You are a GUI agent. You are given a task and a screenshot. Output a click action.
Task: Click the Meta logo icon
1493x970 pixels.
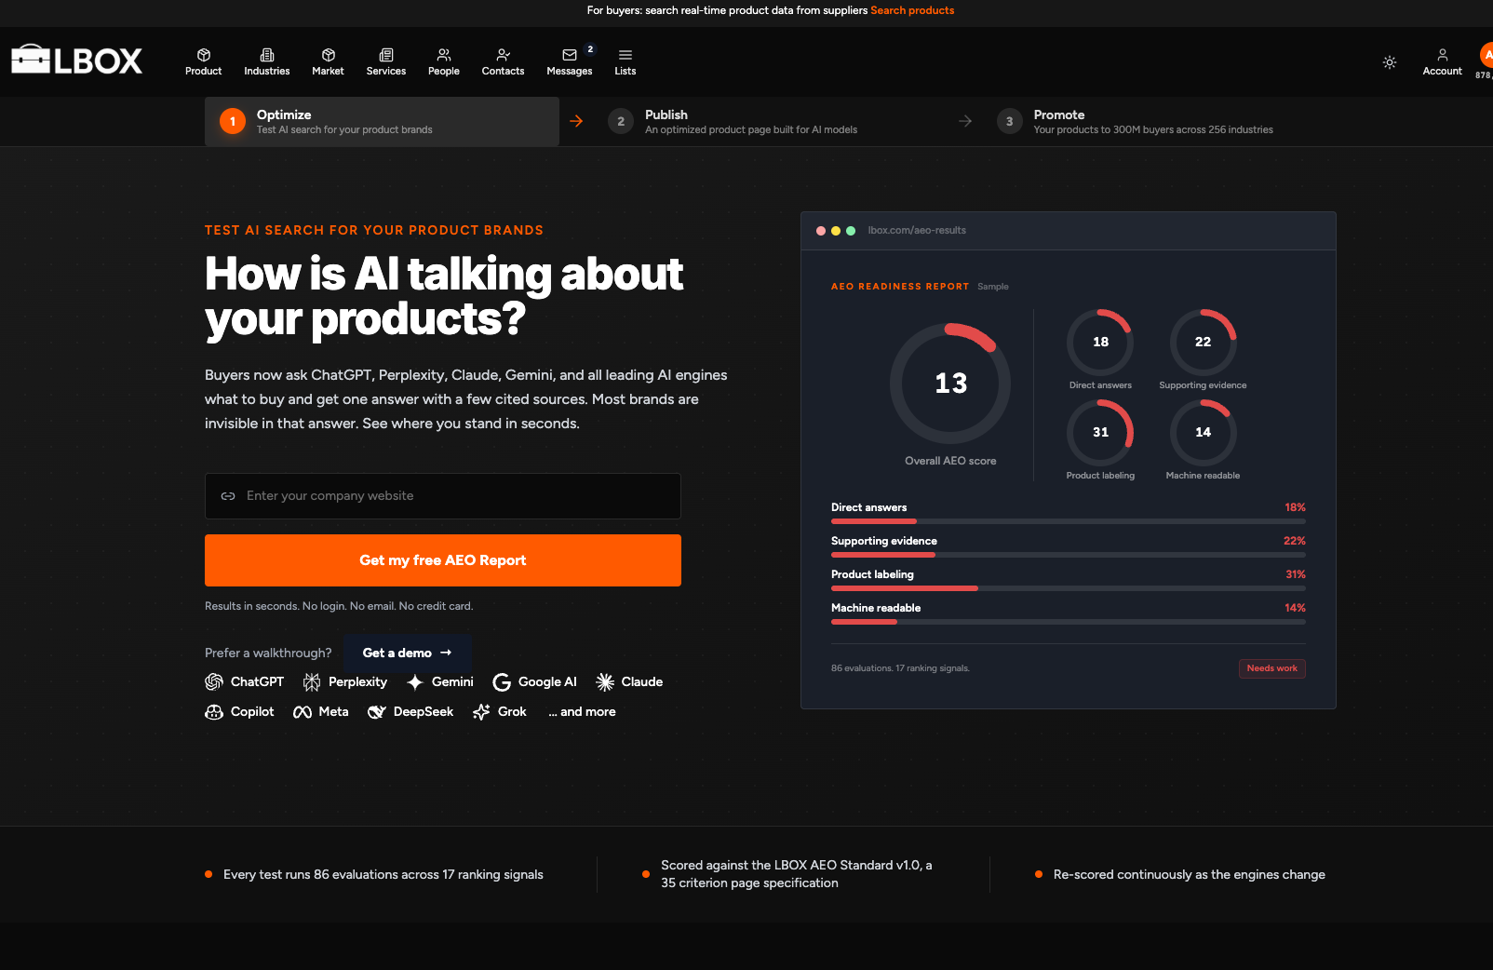303,712
